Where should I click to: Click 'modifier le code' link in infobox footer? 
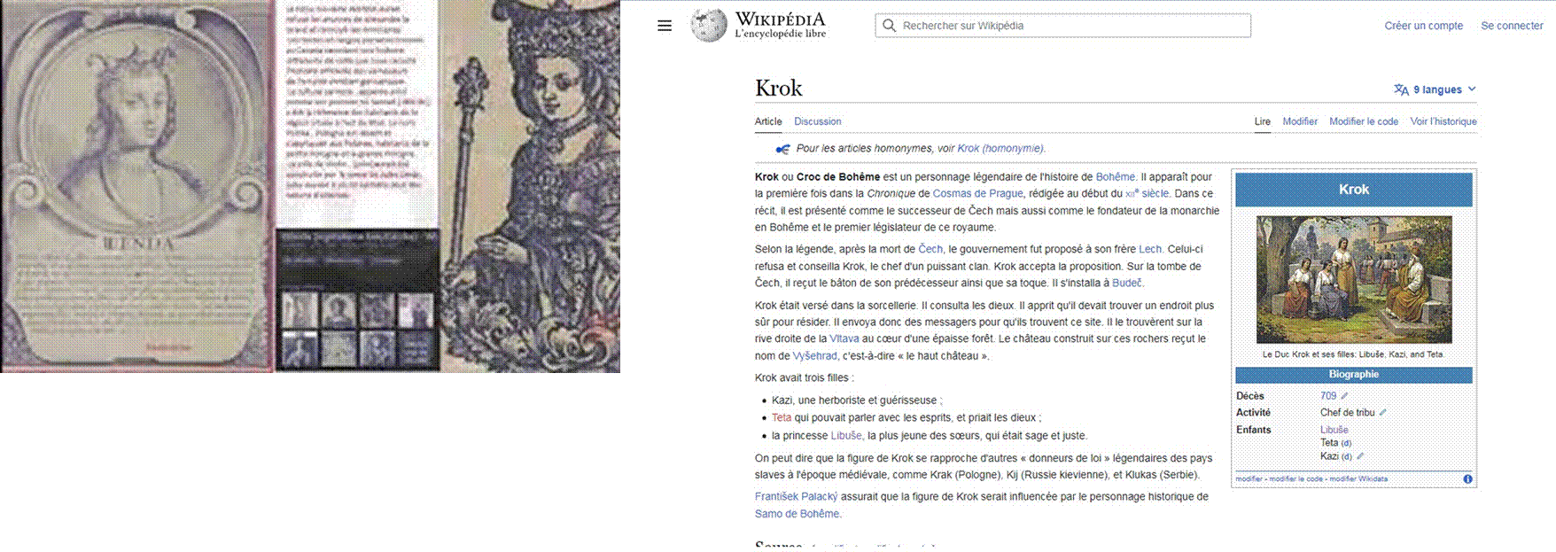[x=1295, y=479]
